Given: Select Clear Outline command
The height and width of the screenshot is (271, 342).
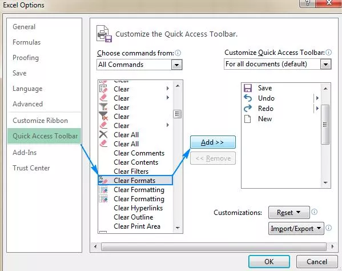Looking at the screenshot, I should [135, 217].
